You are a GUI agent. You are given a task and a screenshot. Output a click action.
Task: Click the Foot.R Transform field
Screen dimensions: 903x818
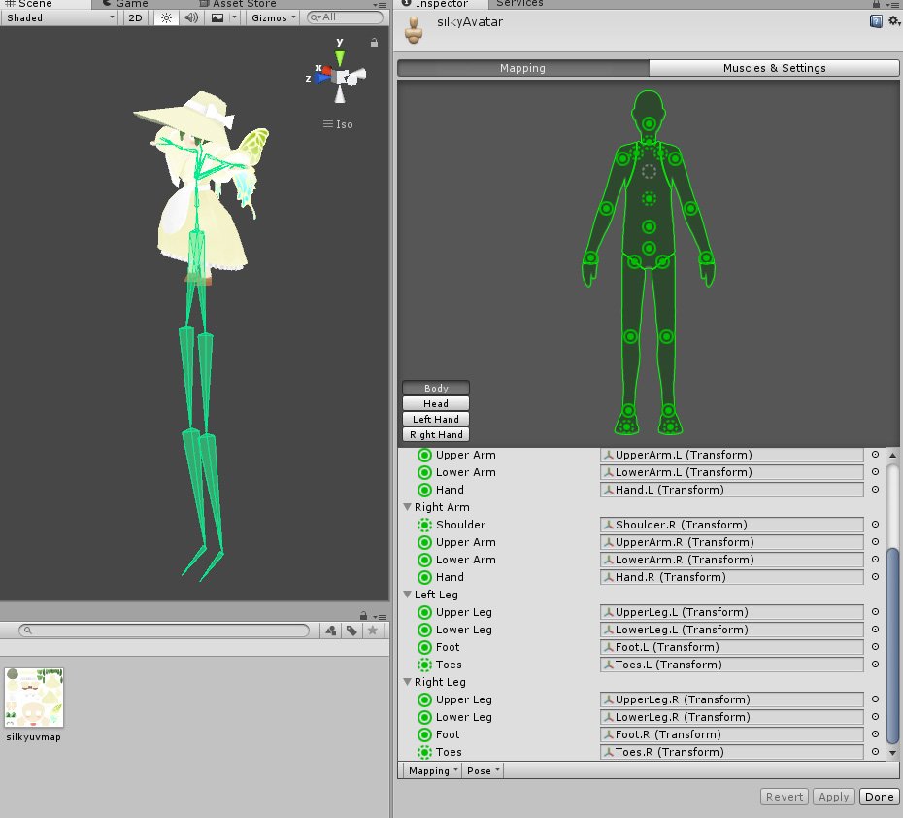click(731, 734)
